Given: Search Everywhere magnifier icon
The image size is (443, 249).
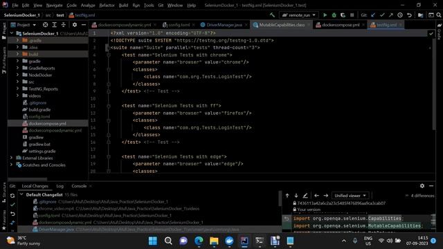Looking at the screenshot, I should tap(439, 15).
